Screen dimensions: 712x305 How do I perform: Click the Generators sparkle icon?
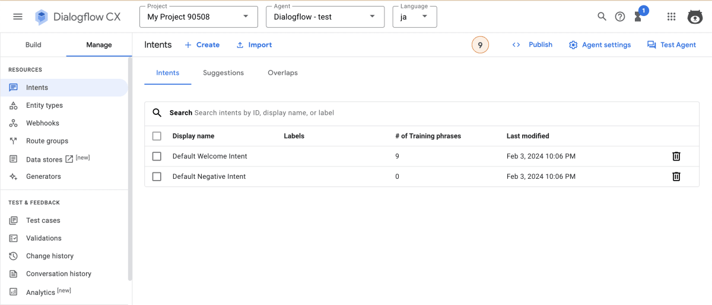(x=14, y=176)
